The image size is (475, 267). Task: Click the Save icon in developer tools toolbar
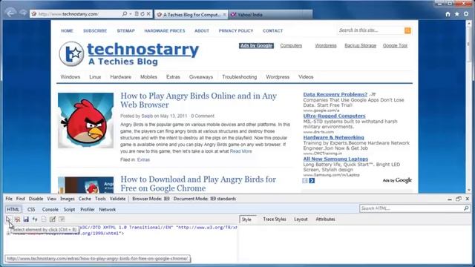(x=26, y=219)
